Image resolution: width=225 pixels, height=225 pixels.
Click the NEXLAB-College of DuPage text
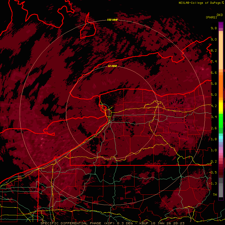tap(199, 3)
